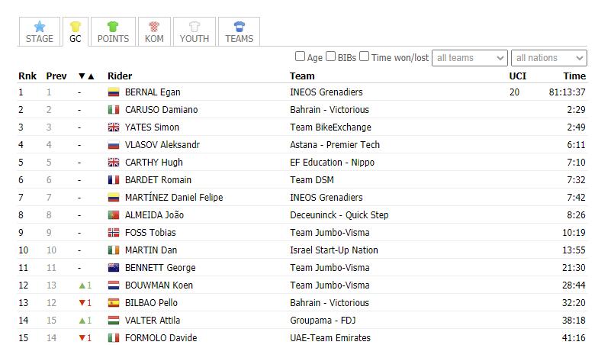This screenshot has height=345, width=598.
Task: Click French flag beside BARDET Romain
Action: coord(114,180)
